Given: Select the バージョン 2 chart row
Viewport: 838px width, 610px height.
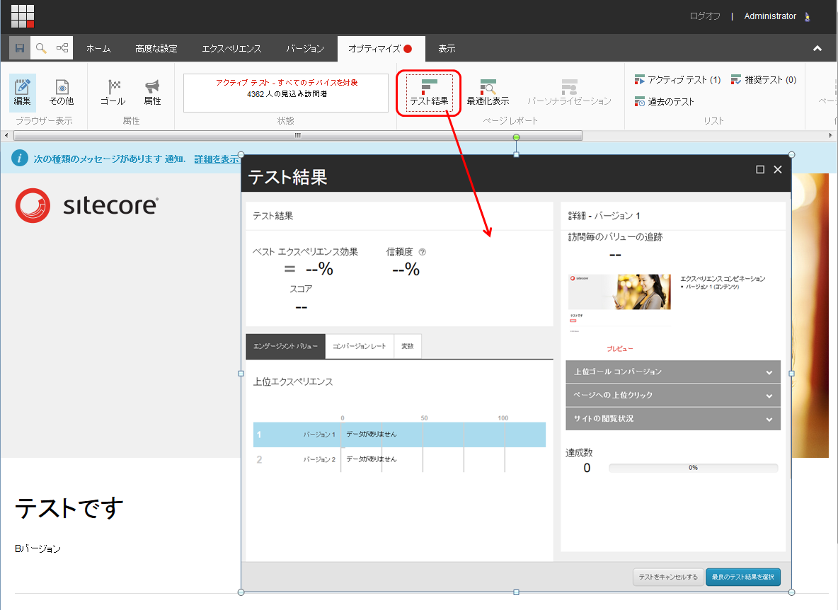Looking at the screenshot, I should point(399,459).
